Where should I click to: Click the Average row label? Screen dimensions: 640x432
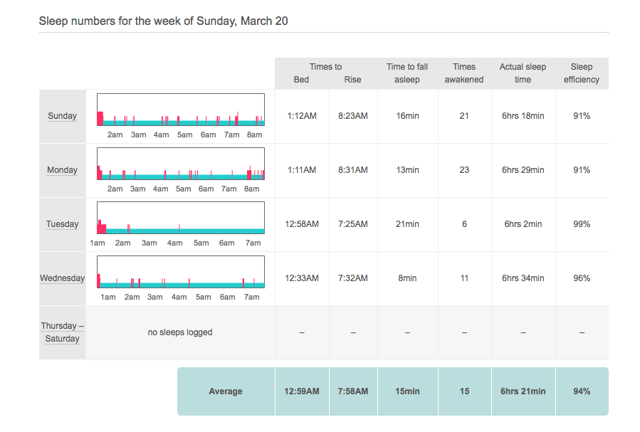pyautogui.click(x=226, y=391)
